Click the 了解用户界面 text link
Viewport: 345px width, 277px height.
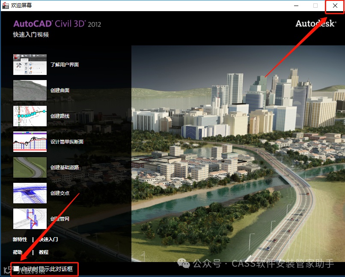(65, 65)
